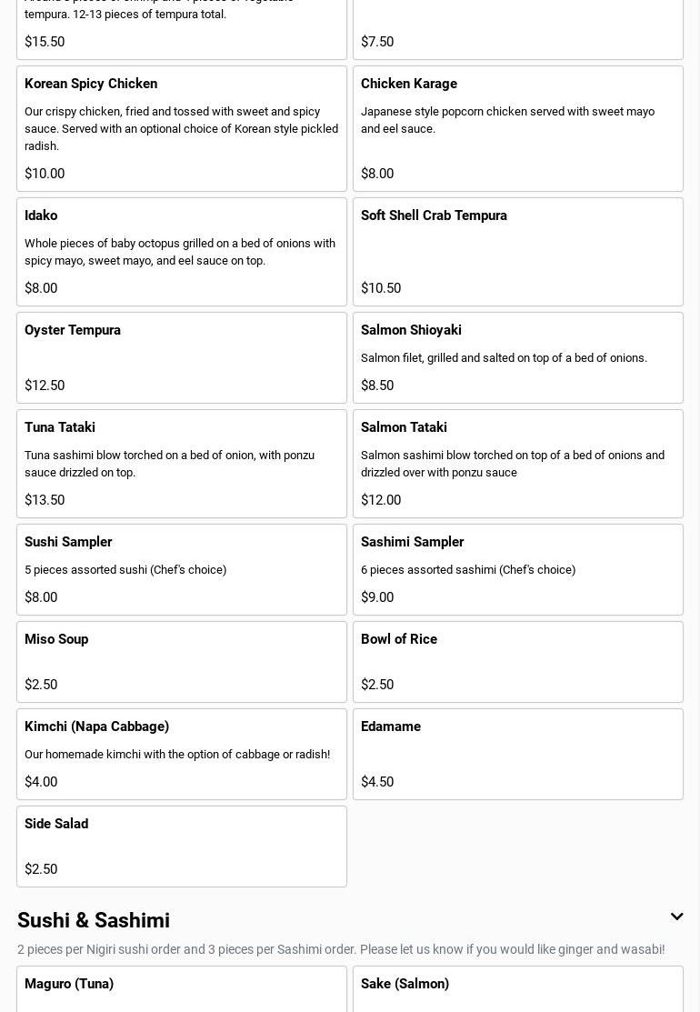This screenshot has width=700, height=1012.
Task: Select the Bowl of Rice item
Action: [x=518, y=662]
